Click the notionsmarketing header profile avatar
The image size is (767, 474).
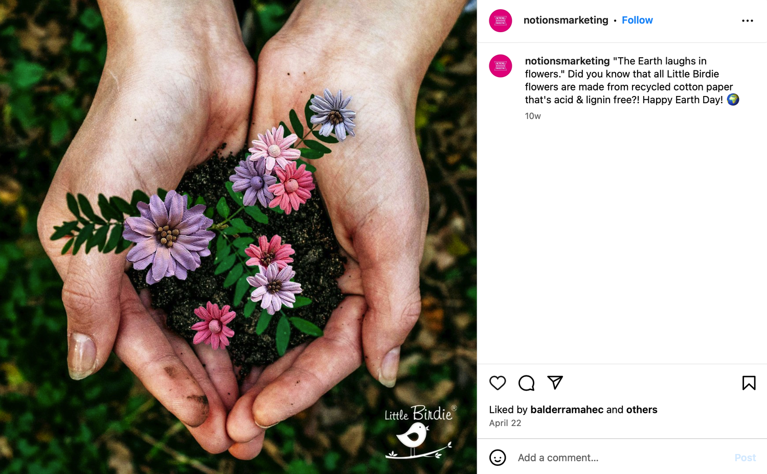click(501, 21)
